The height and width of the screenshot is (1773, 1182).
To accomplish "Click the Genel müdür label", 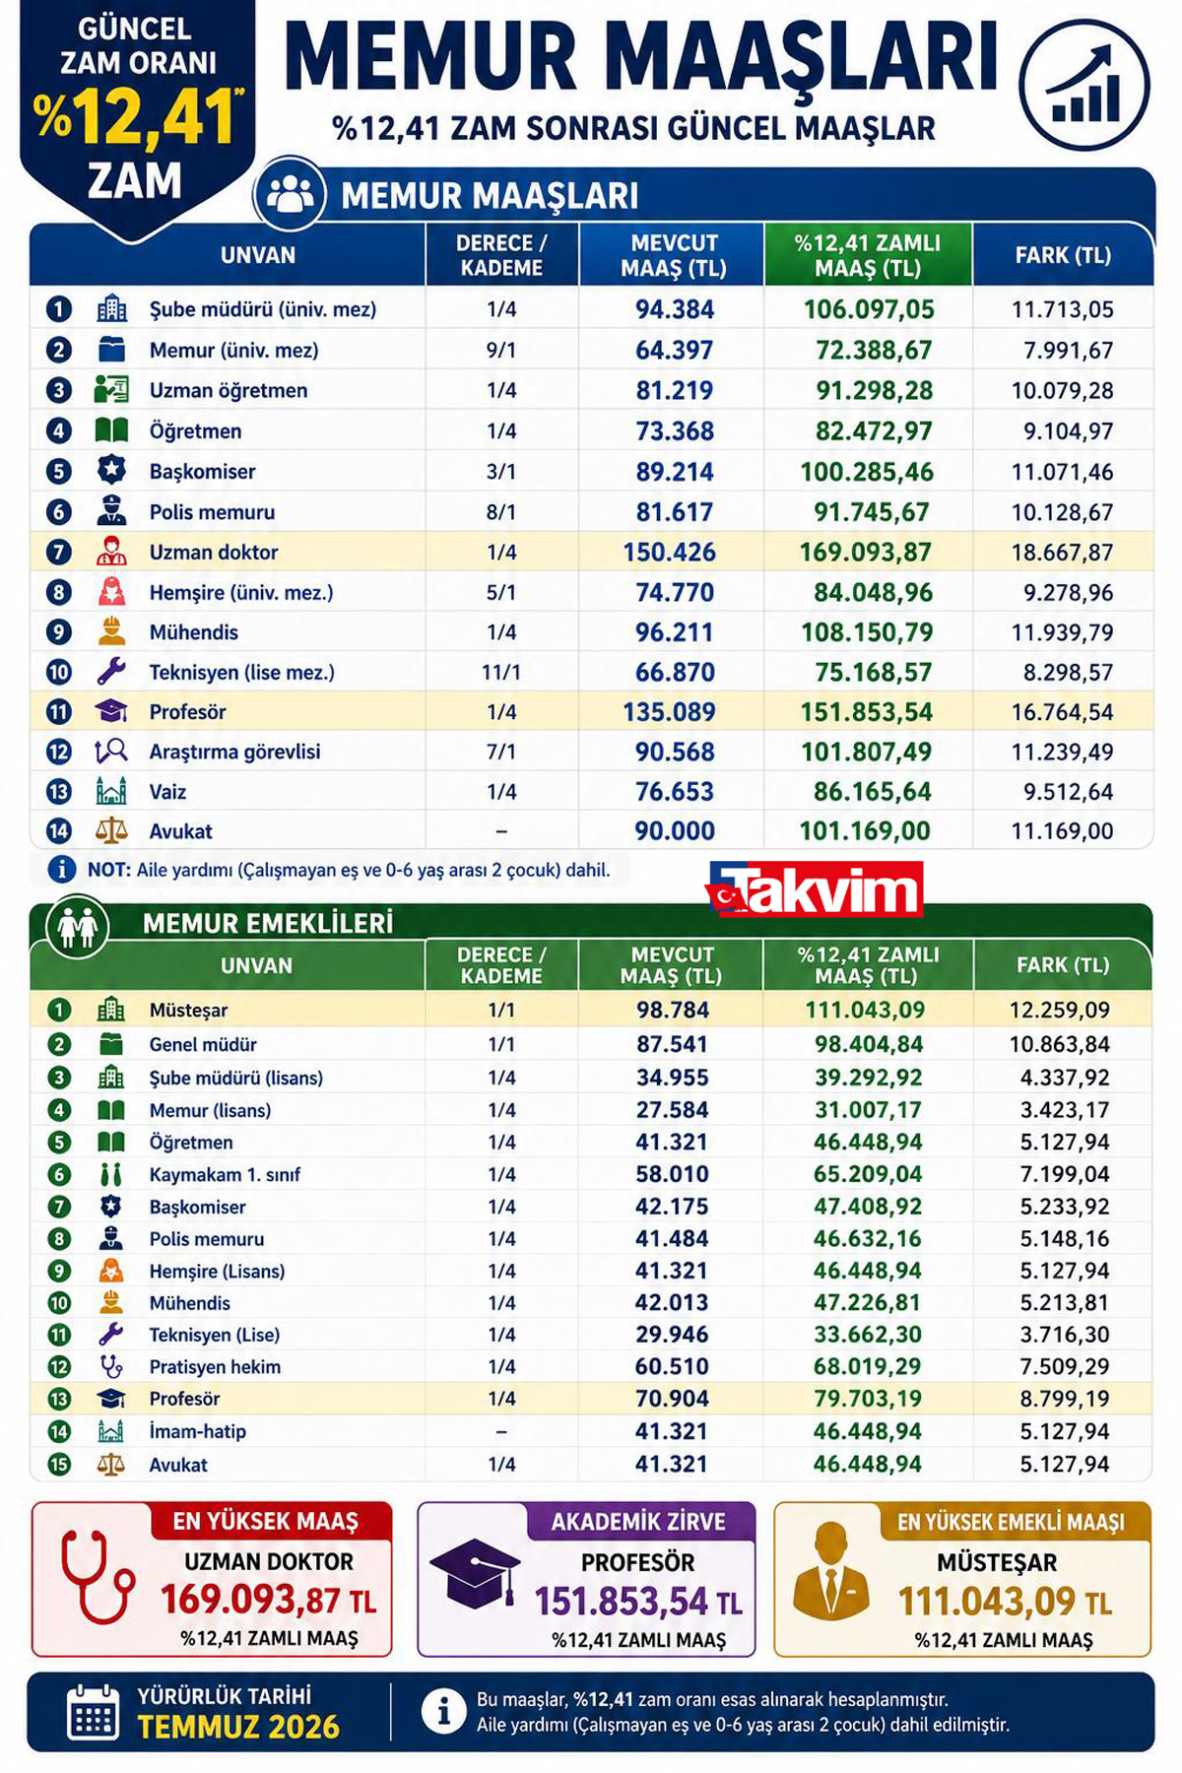I will pos(203,1044).
